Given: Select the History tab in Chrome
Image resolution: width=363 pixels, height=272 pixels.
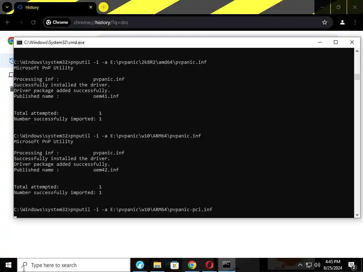Looking at the screenshot, I should (x=55, y=7).
